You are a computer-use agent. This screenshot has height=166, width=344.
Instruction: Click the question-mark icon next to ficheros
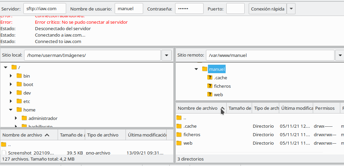click(210, 86)
